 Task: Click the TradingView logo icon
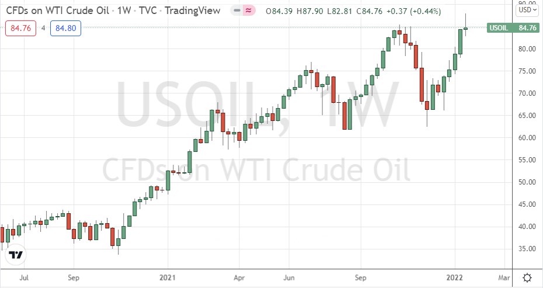pos(16,255)
